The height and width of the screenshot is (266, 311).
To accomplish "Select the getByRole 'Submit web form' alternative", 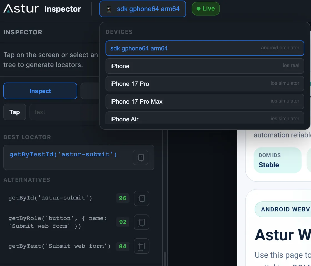I will (58, 222).
